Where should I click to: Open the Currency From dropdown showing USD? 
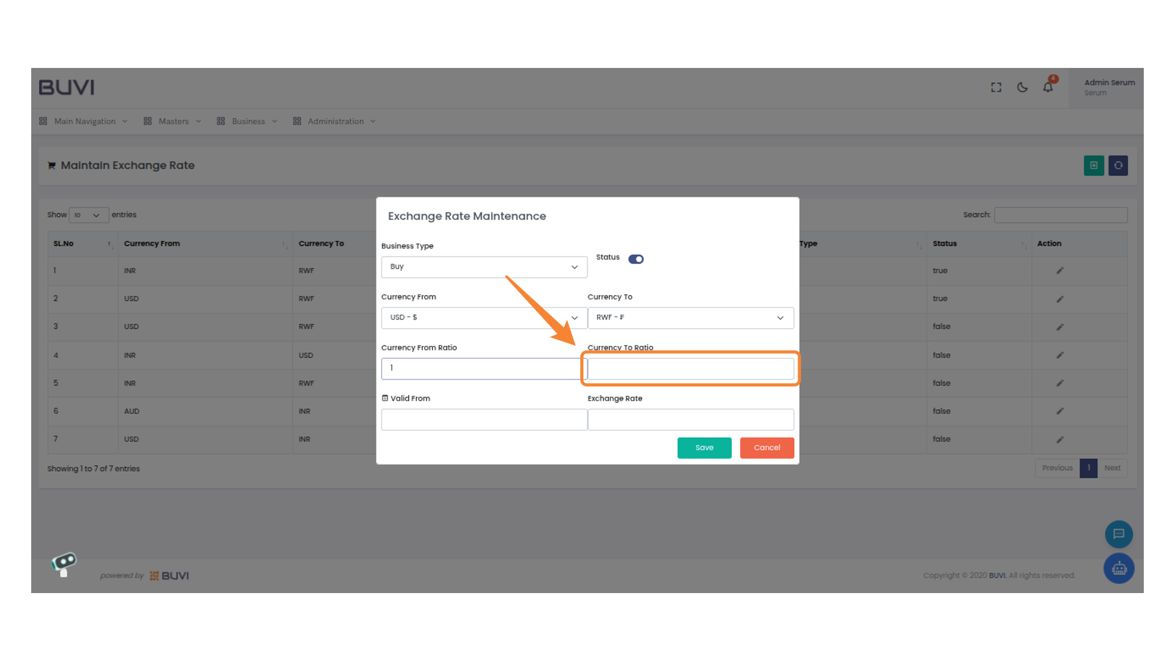(x=483, y=318)
